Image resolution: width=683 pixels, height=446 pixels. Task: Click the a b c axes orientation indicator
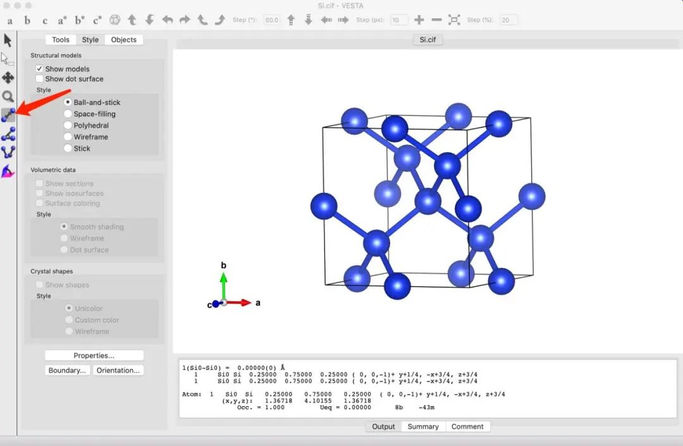click(234, 286)
